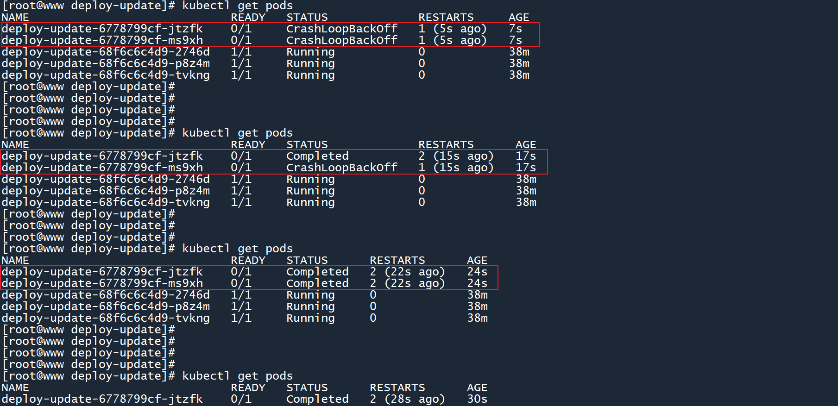This screenshot has width=838, height=406.
Task: Click the 2 (28s ago) restart text
Action: [x=407, y=399]
